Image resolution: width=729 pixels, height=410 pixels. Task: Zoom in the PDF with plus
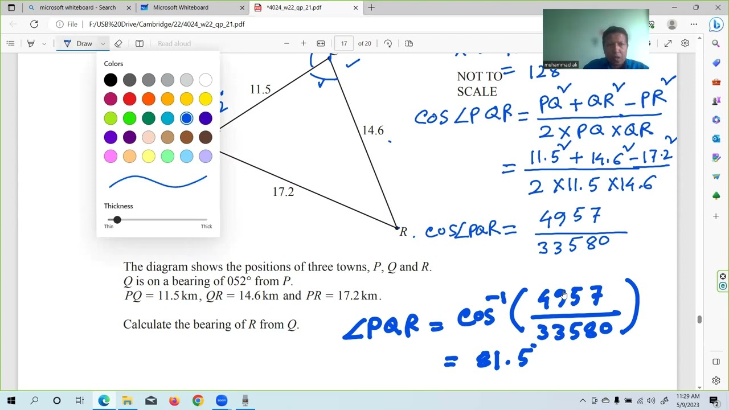[x=304, y=43]
